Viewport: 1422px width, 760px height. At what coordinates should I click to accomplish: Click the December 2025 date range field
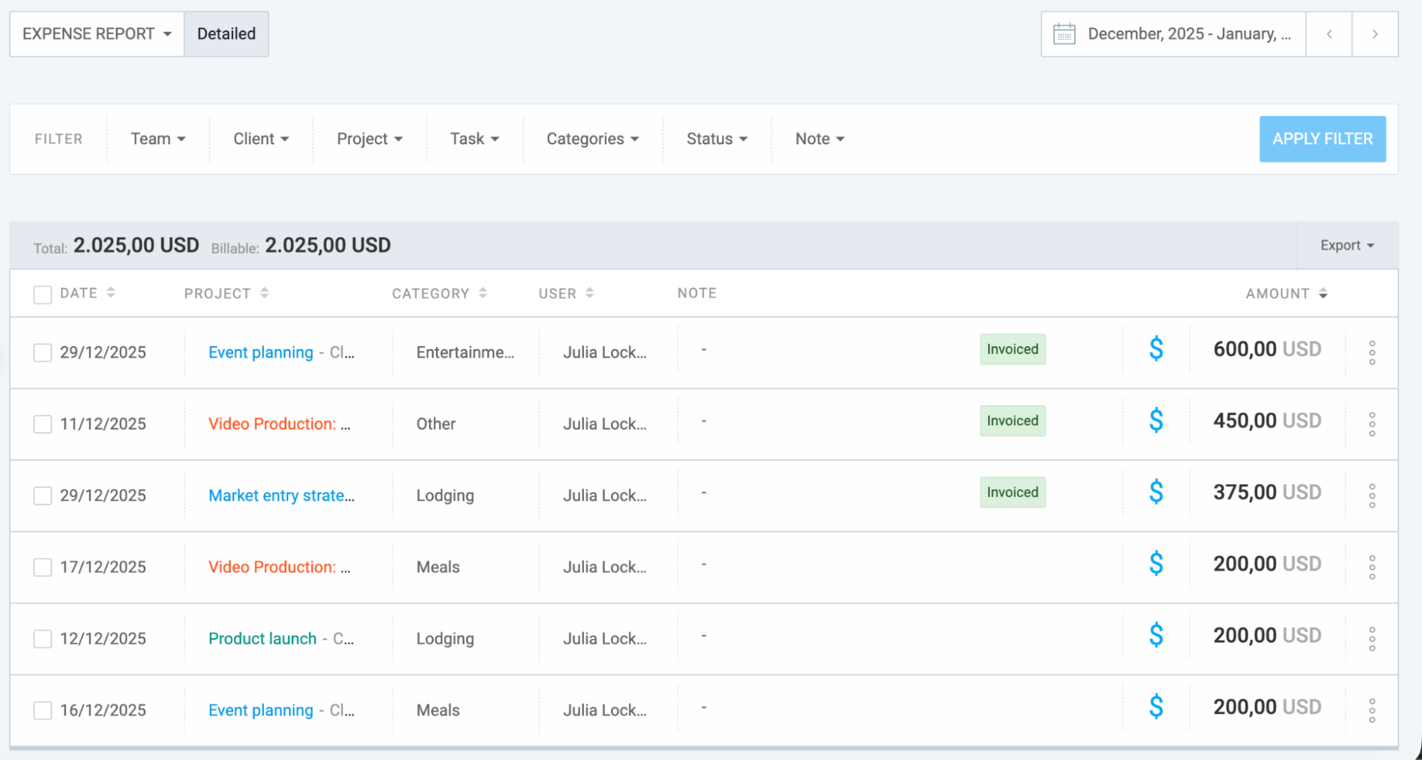click(1188, 33)
